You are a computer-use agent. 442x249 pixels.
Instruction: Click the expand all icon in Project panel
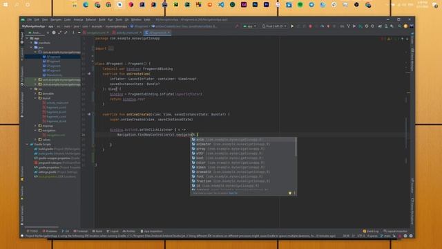60,33
